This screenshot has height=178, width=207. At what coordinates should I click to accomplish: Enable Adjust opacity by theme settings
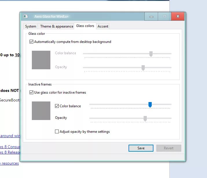pyautogui.click(x=82, y=132)
